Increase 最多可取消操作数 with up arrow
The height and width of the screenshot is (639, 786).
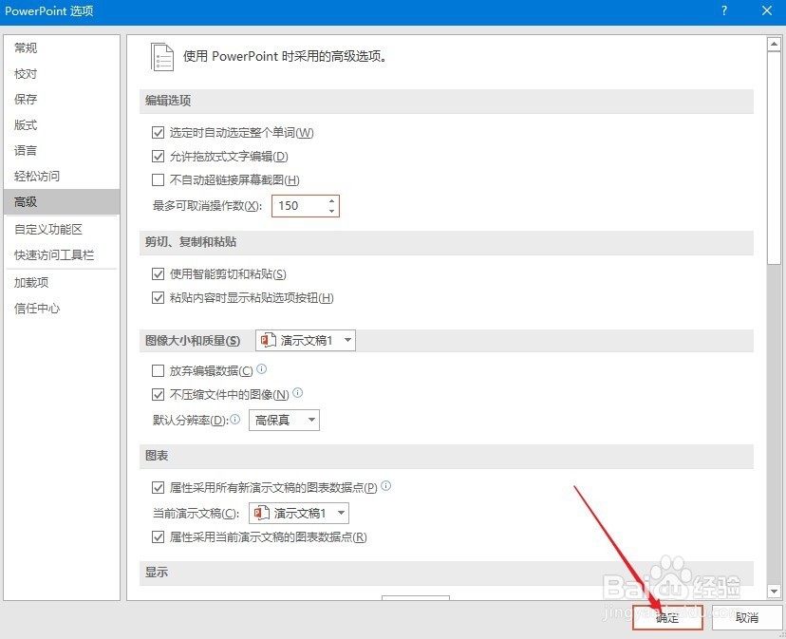click(331, 201)
